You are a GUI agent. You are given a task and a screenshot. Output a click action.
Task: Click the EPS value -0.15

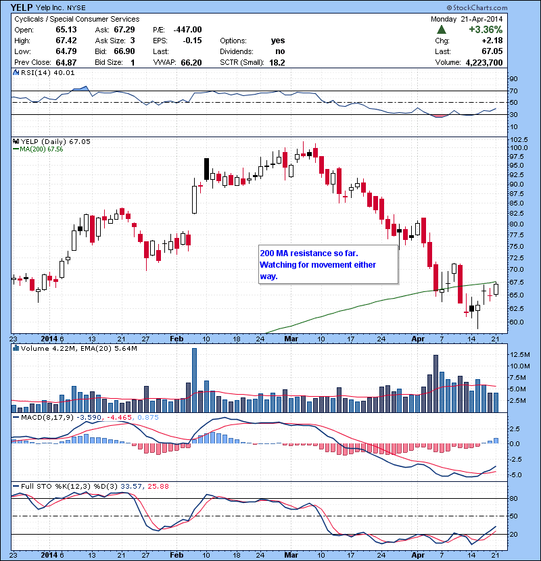192,41
